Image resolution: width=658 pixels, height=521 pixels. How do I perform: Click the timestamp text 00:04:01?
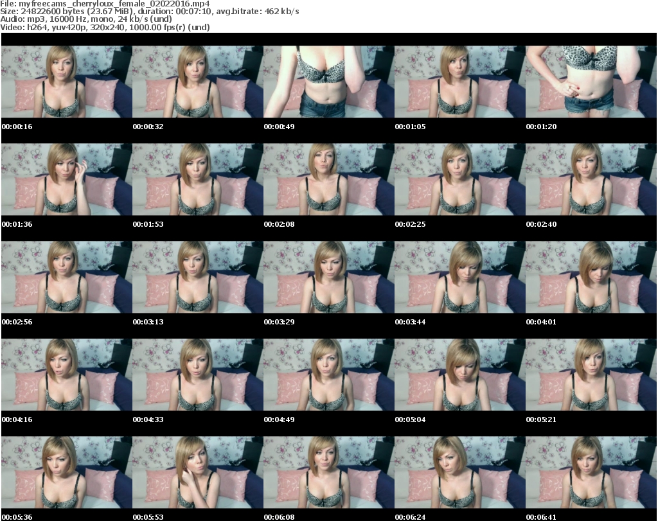(541, 322)
